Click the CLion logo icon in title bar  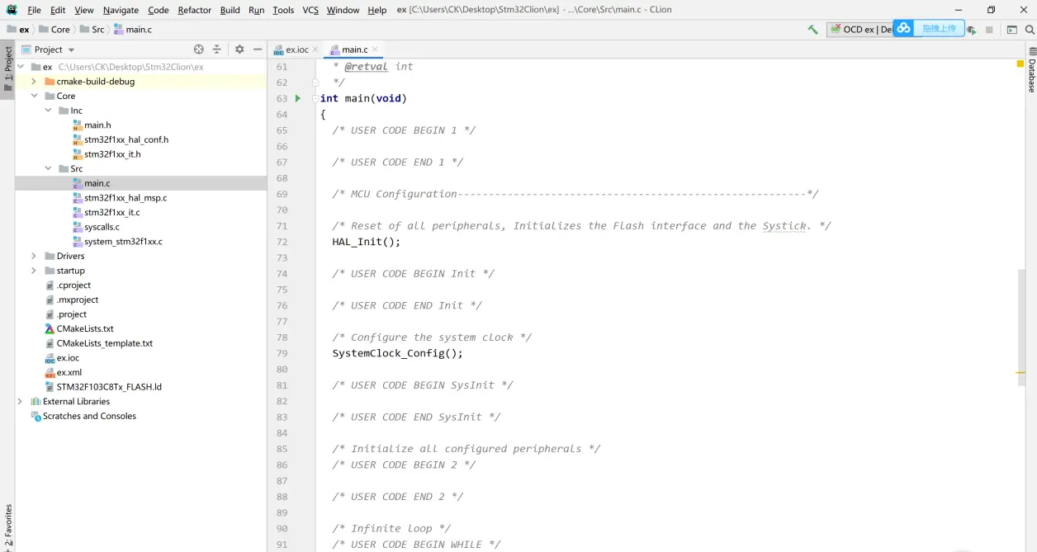11,10
